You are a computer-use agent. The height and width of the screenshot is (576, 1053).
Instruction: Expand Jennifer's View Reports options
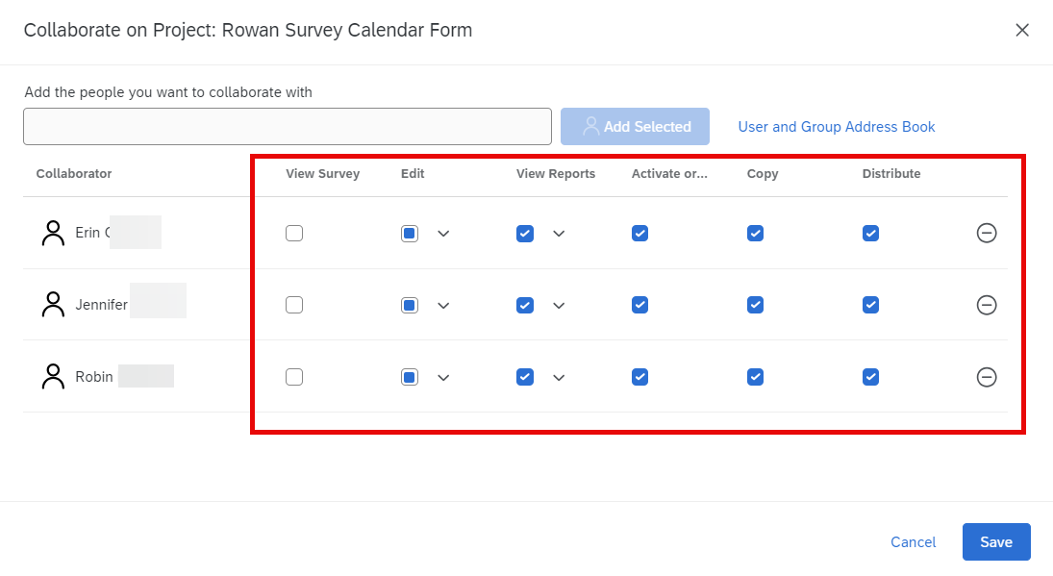(559, 305)
